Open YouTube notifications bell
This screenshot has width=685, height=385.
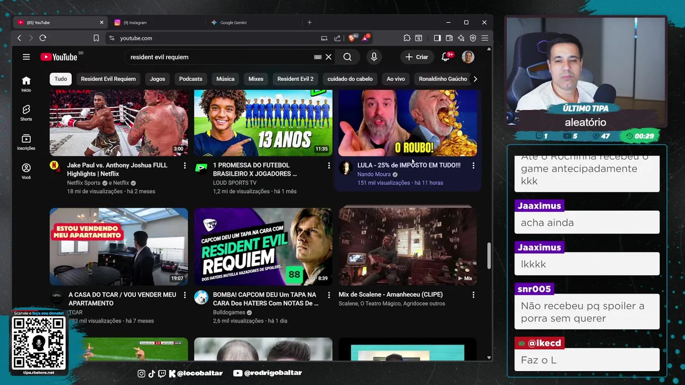click(445, 57)
